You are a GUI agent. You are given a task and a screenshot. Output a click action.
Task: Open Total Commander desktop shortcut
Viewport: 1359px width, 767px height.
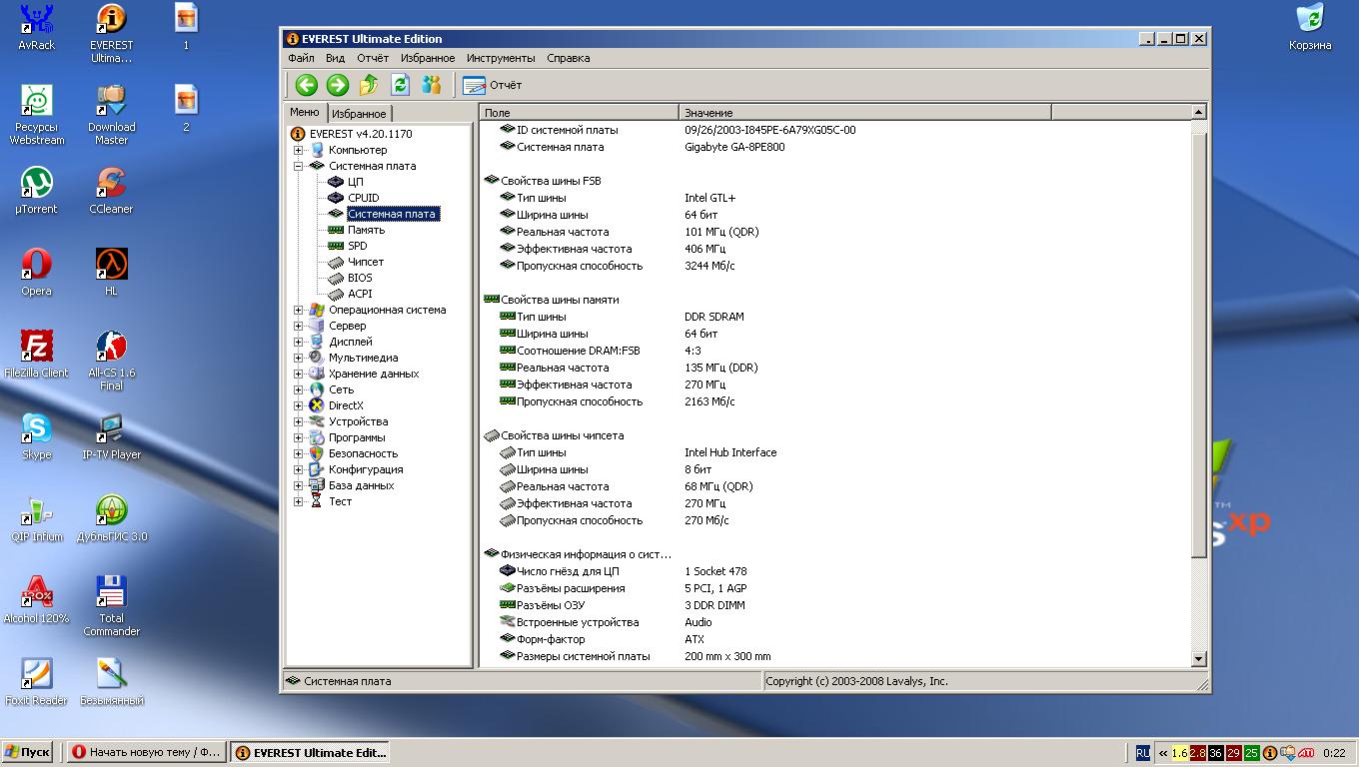pos(111,607)
